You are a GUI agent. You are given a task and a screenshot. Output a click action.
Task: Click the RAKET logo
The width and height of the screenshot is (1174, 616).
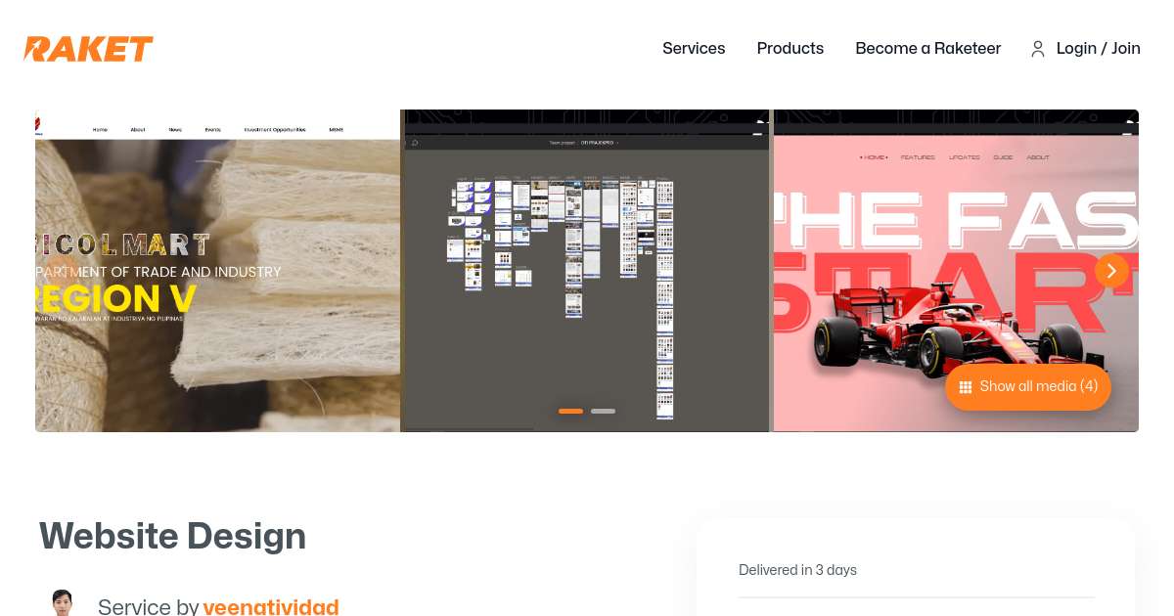[x=88, y=49]
